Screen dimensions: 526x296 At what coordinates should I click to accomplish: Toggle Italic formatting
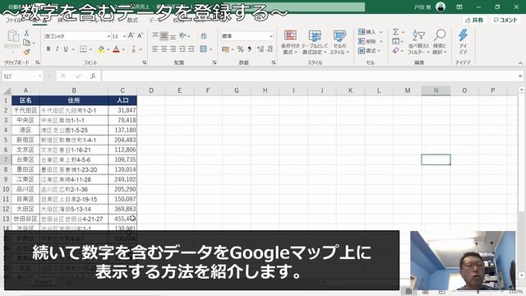57,49
